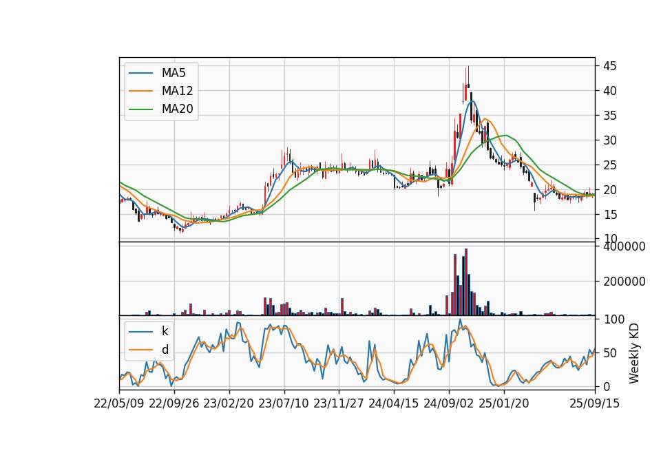661x475 pixels.
Task: Click the MA12 legend label
Action: (177, 91)
